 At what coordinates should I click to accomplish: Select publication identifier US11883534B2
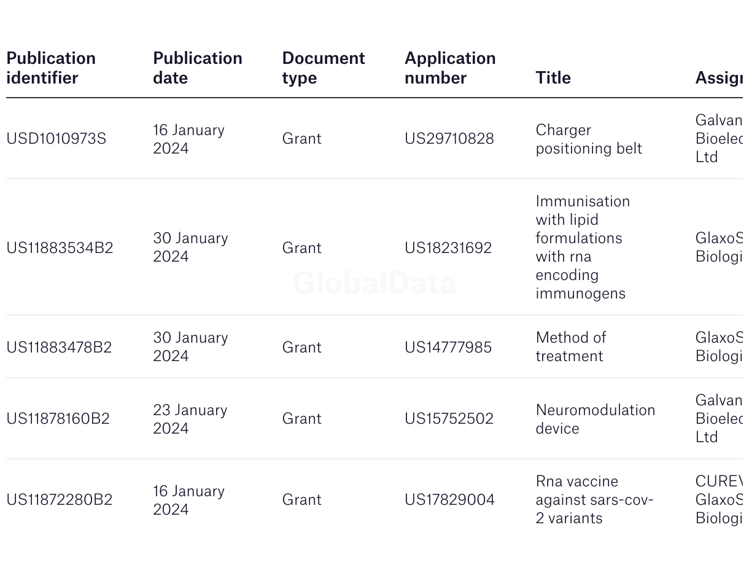(x=60, y=248)
